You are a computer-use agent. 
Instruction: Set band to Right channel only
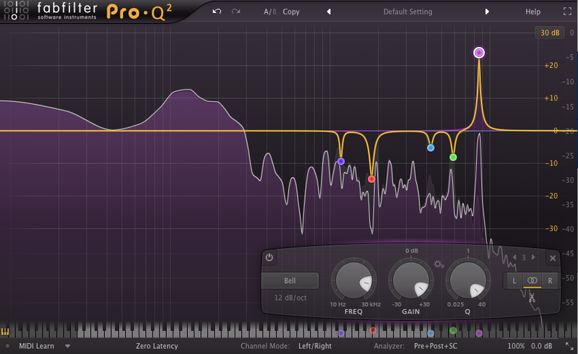coord(550,280)
